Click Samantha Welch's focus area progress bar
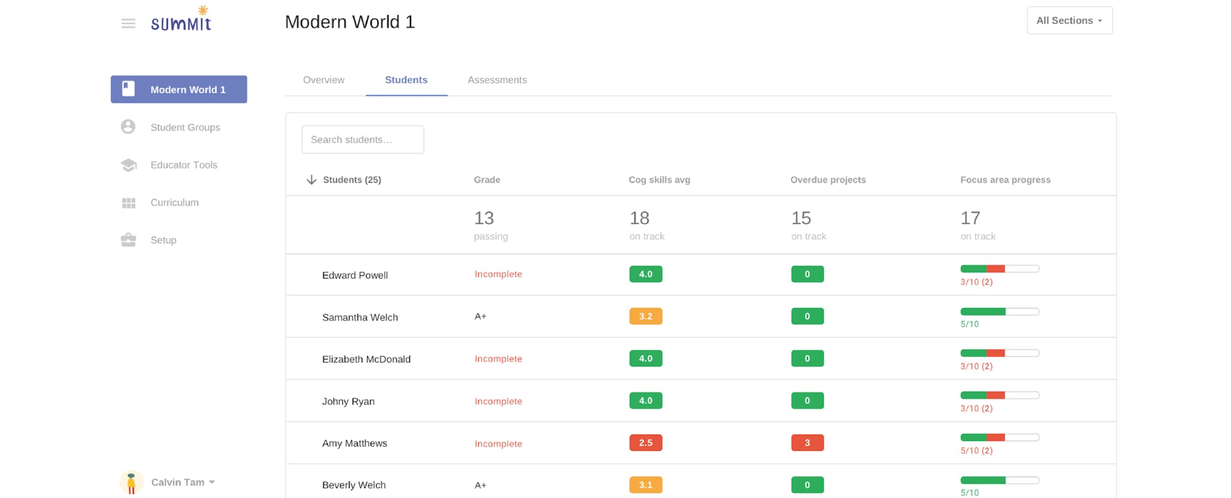Image resolution: width=1231 pixels, height=498 pixels. coord(999,312)
